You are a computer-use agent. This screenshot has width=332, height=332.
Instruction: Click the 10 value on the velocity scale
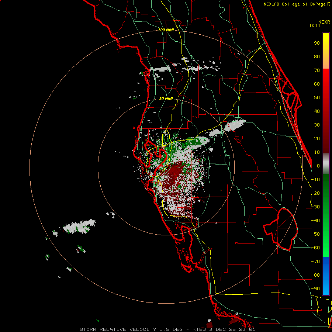pos(317,152)
